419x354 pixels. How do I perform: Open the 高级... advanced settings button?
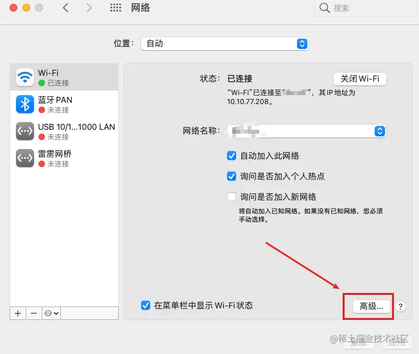[371, 306]
